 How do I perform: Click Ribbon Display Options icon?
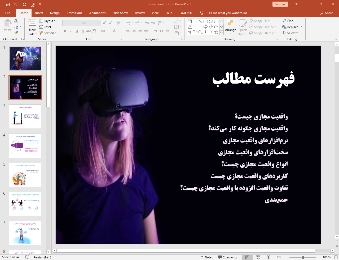coord(297,4)
